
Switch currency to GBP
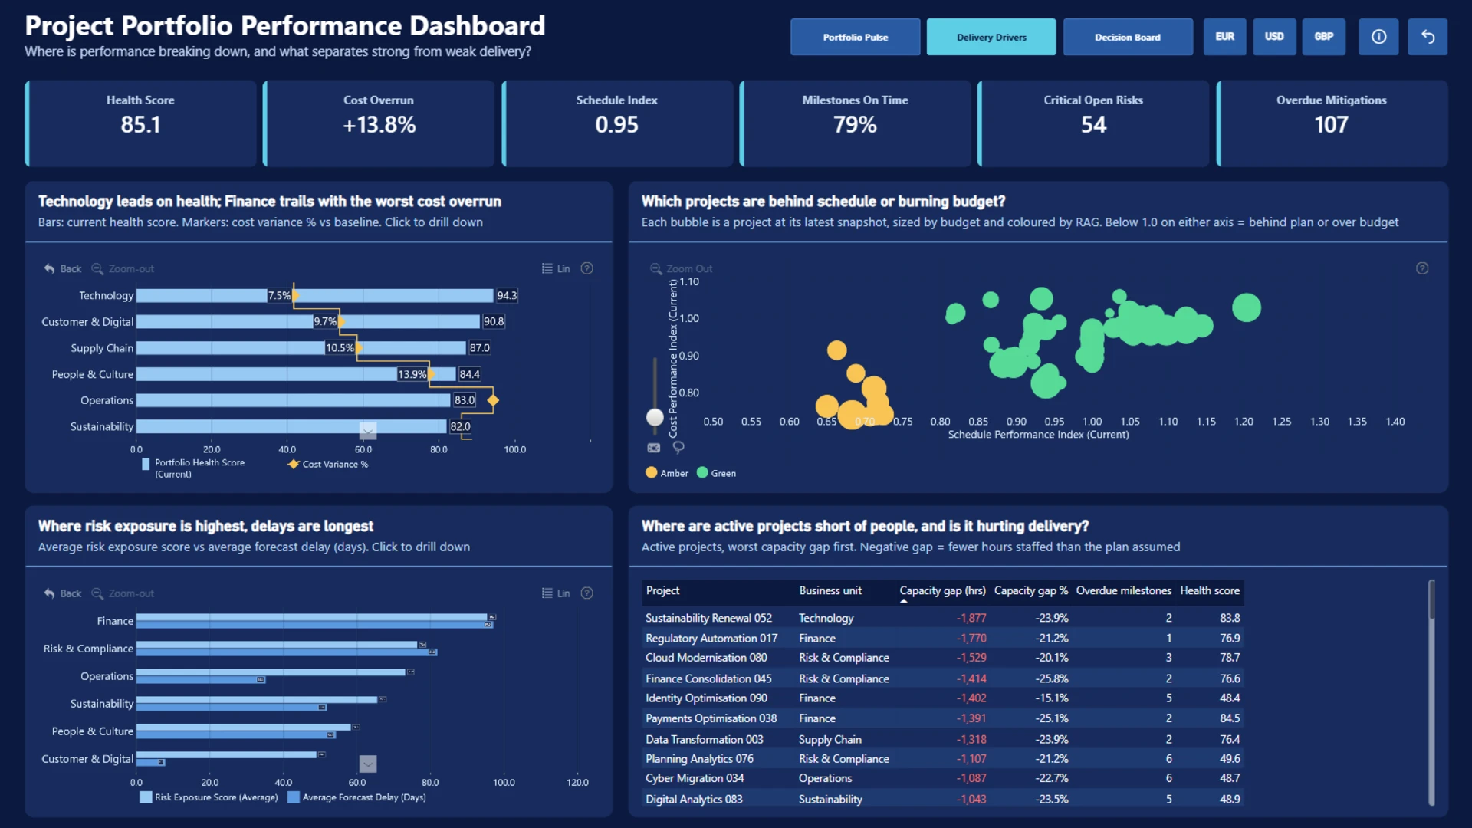pyautogui.click(x=1324, y=37)
